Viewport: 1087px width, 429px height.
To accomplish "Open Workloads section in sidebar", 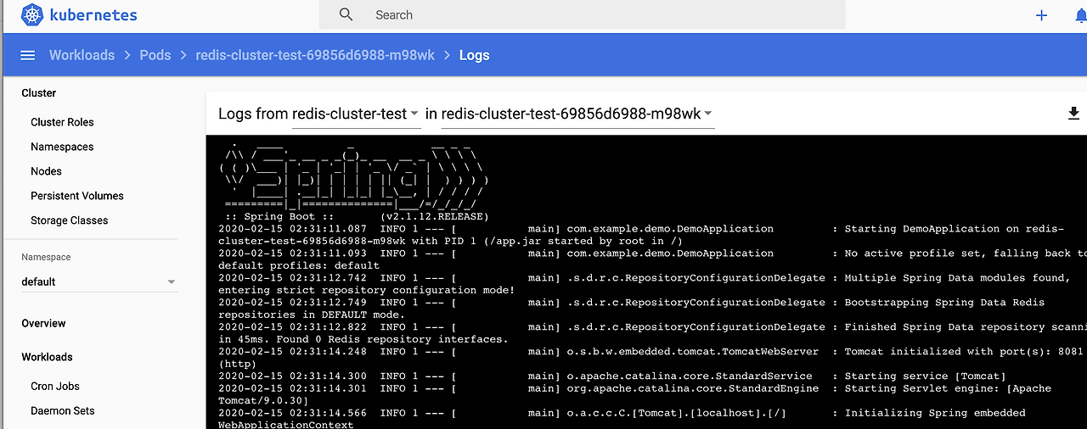I will 47,357.
